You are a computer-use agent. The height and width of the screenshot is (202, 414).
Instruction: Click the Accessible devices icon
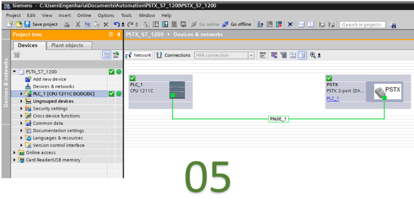point(260,24)
